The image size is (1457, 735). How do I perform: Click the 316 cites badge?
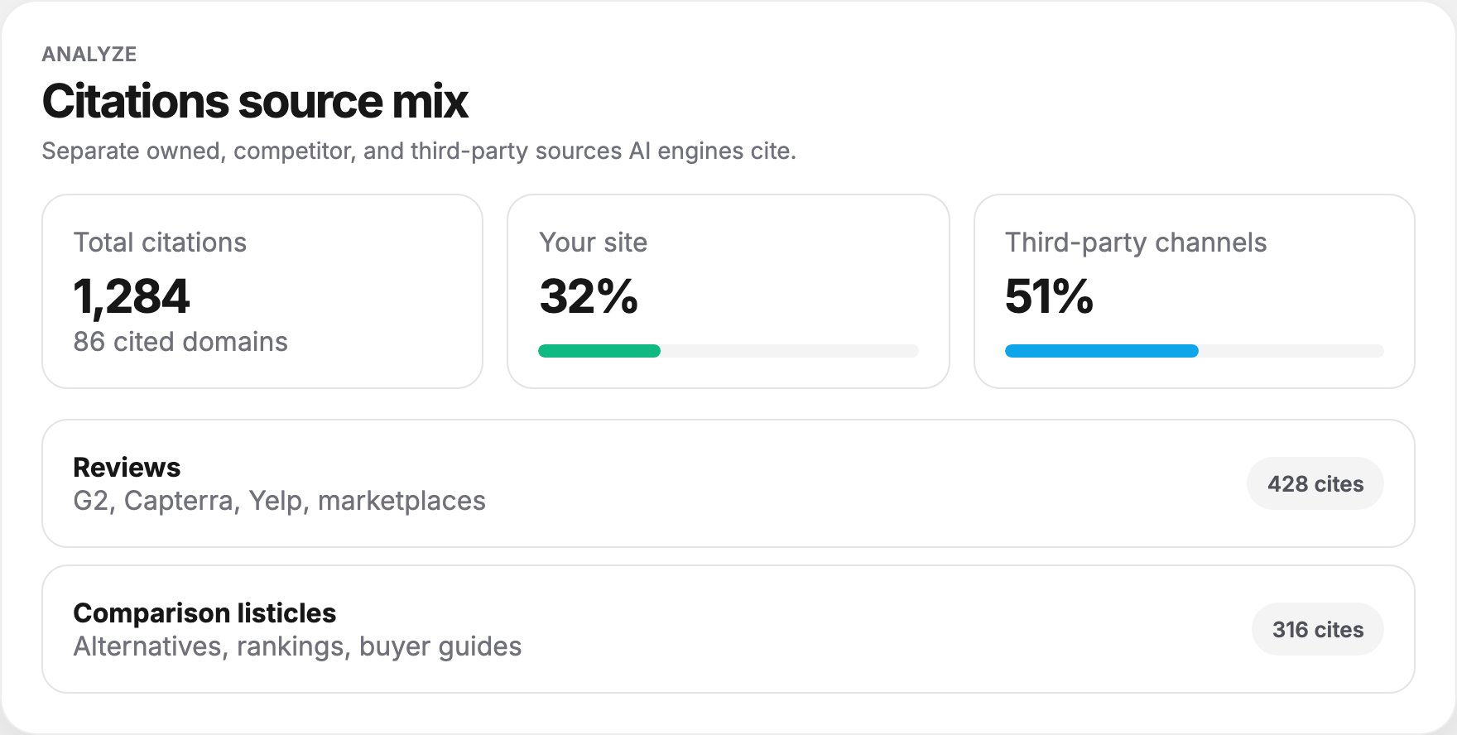(x=1318, y=629)
